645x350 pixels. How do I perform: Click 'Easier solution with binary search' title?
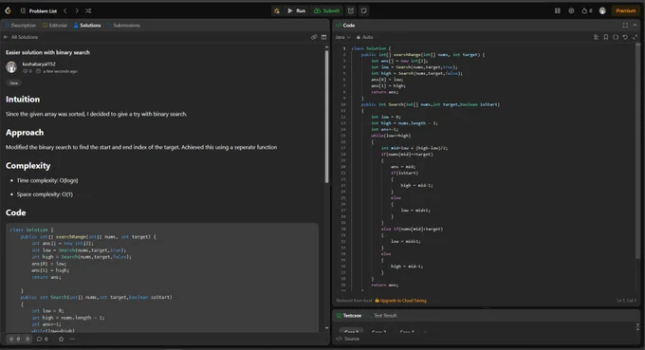(47, 52)
